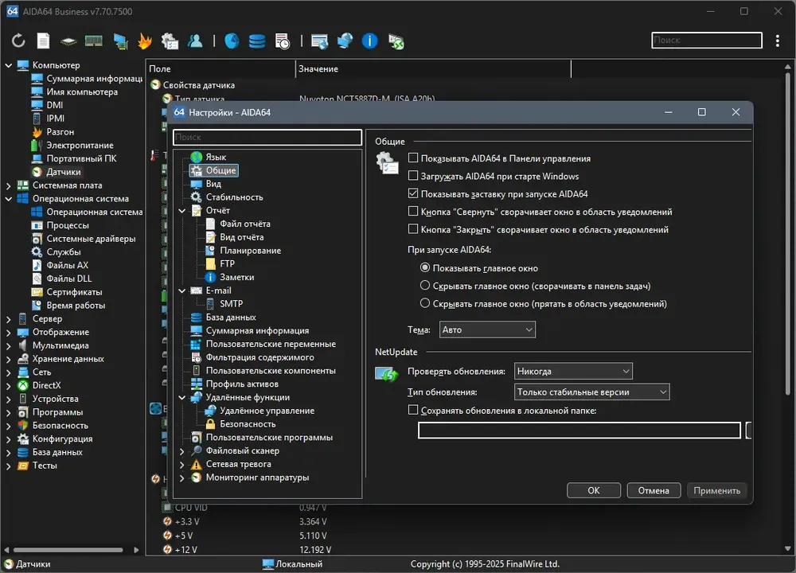The height and width of the screenshot is (573, 796).
Task: Select Скрывать главное окно (прятать в область уведомлений)
Action: (425, 303)
